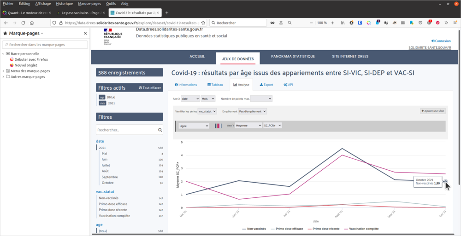Click the browser back arrow
461x236 pixels.
click(x=6, y=23)
